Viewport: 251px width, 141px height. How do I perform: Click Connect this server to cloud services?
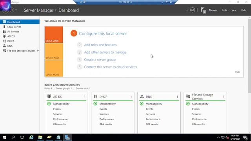[111, 67]
